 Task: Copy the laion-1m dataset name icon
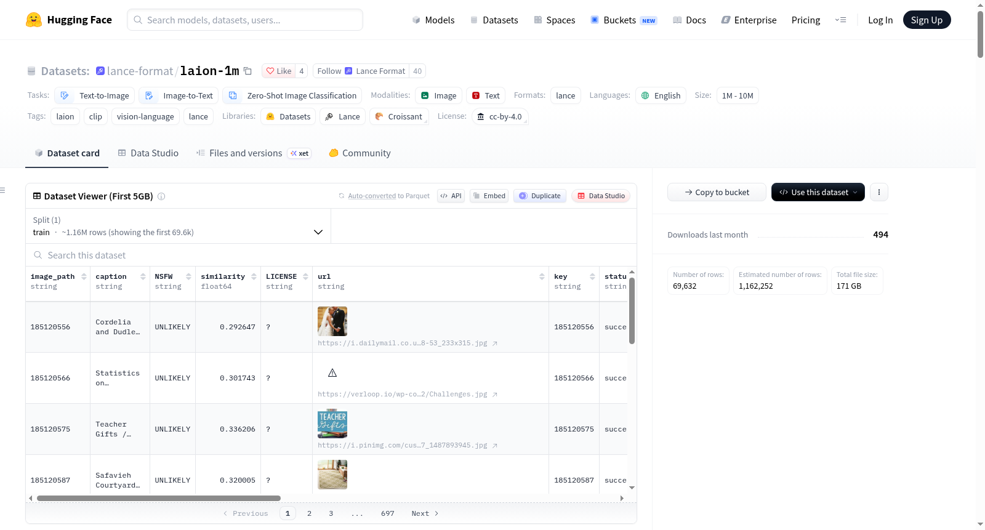click(247, 71)
